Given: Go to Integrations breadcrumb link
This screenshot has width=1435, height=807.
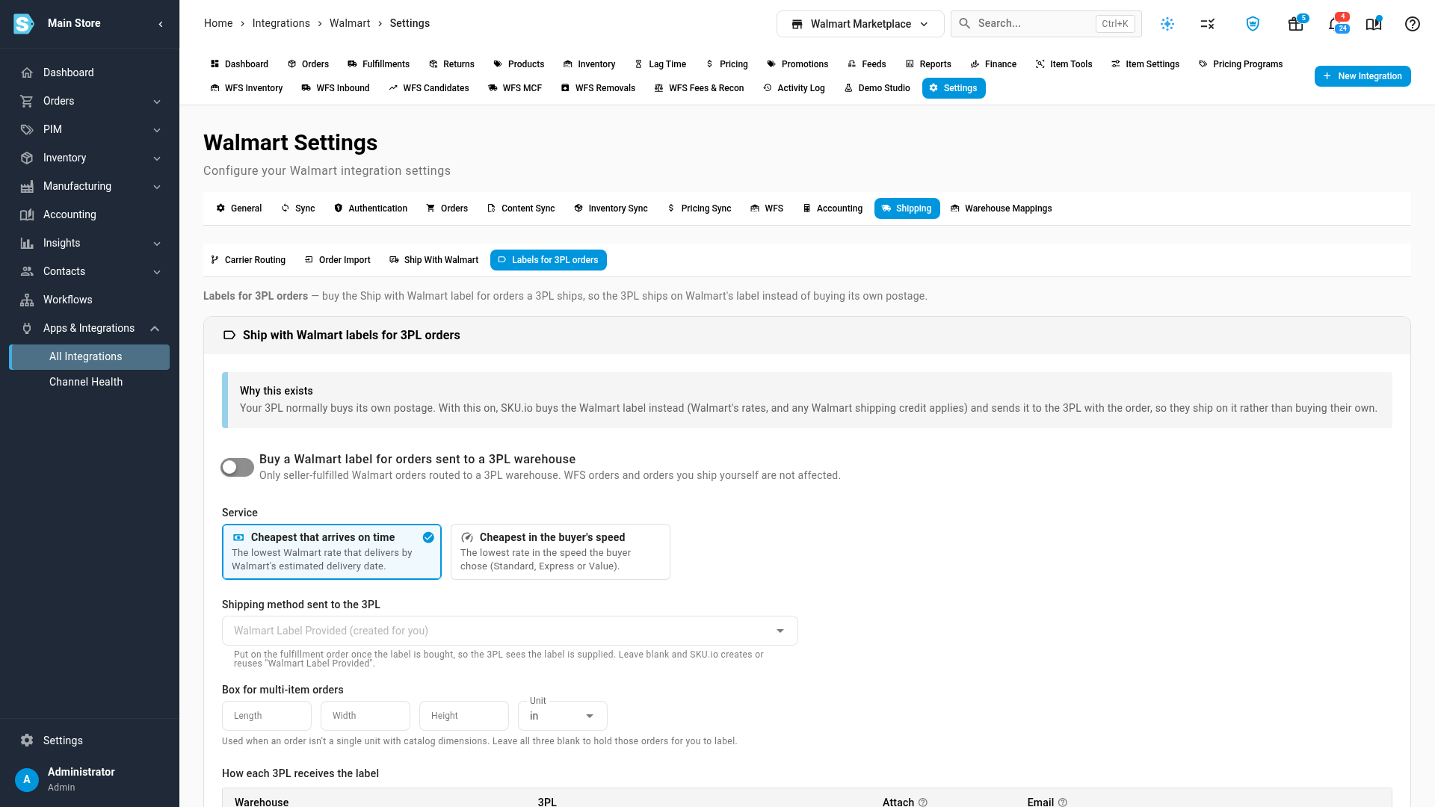Looking at the screenshot, I should click(x=281, y=23).
